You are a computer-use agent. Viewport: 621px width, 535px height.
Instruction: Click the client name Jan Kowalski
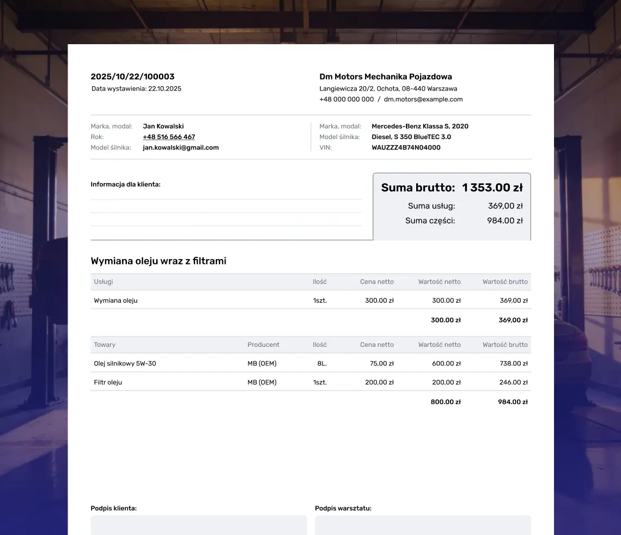tap(163, 126)
